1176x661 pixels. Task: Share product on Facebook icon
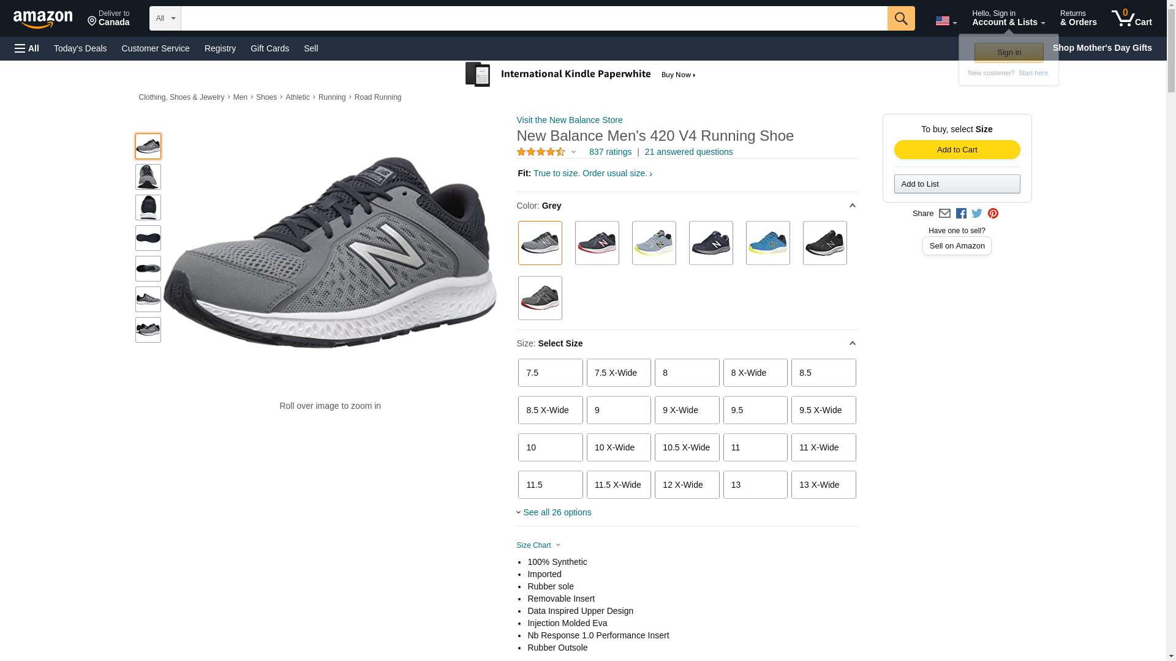coord(961,214)
